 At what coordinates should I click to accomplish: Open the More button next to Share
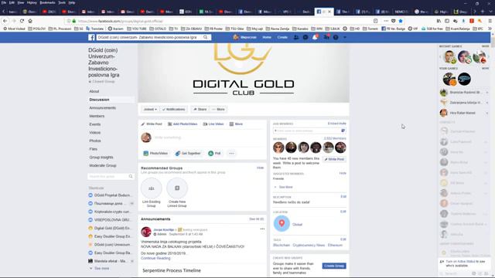(218, 110)
